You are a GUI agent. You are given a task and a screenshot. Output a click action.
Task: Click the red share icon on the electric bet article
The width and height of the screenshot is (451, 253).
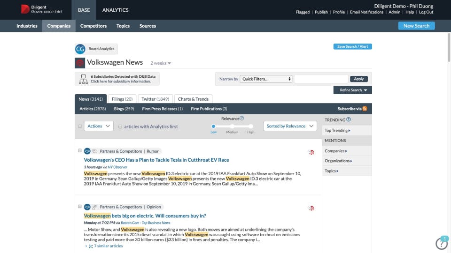(x=311, y=208)
